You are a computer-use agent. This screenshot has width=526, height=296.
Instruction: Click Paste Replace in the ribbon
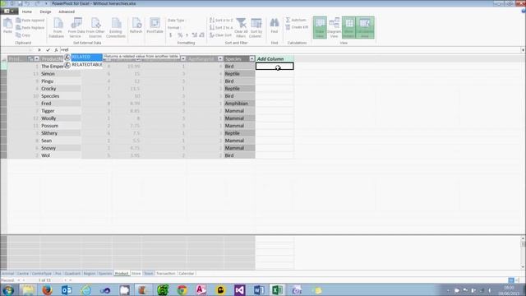[30, 27]
